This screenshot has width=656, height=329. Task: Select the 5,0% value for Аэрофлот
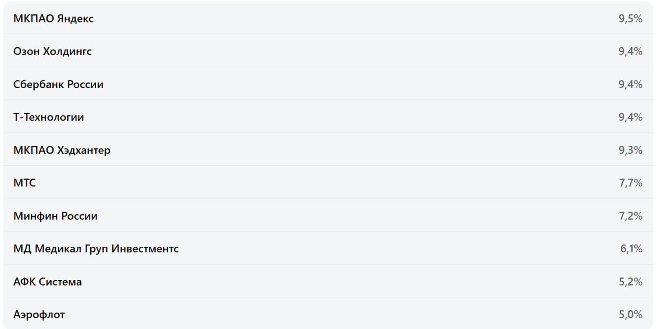[630, 314]
